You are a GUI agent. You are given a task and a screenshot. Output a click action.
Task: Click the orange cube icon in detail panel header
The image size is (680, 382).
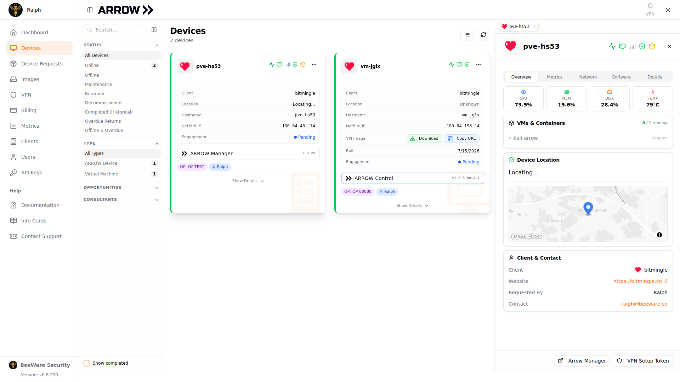652,46
